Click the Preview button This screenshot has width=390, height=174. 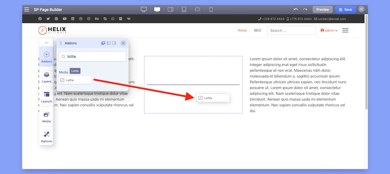323,9
